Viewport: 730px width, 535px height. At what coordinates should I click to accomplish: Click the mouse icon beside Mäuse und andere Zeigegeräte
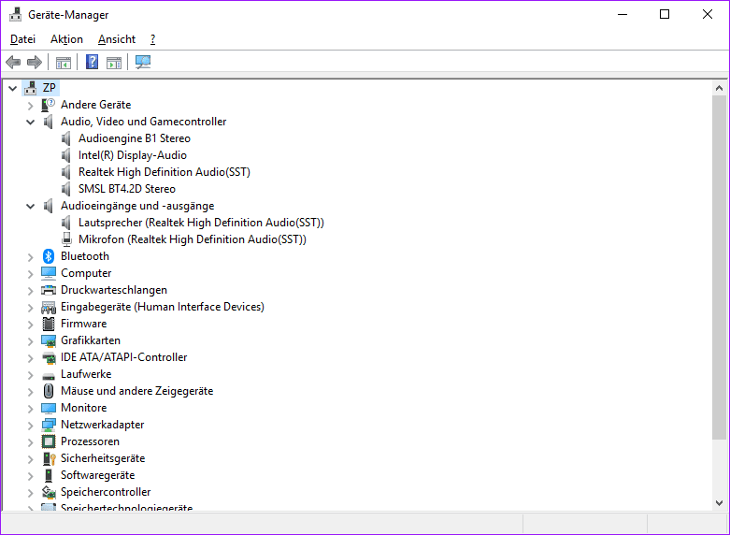click(x=49, y=391)
